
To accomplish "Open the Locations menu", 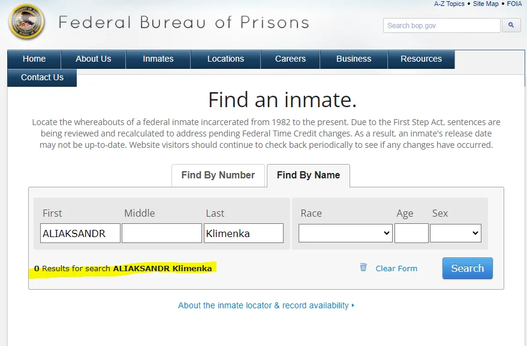I will tap(225, 59).
